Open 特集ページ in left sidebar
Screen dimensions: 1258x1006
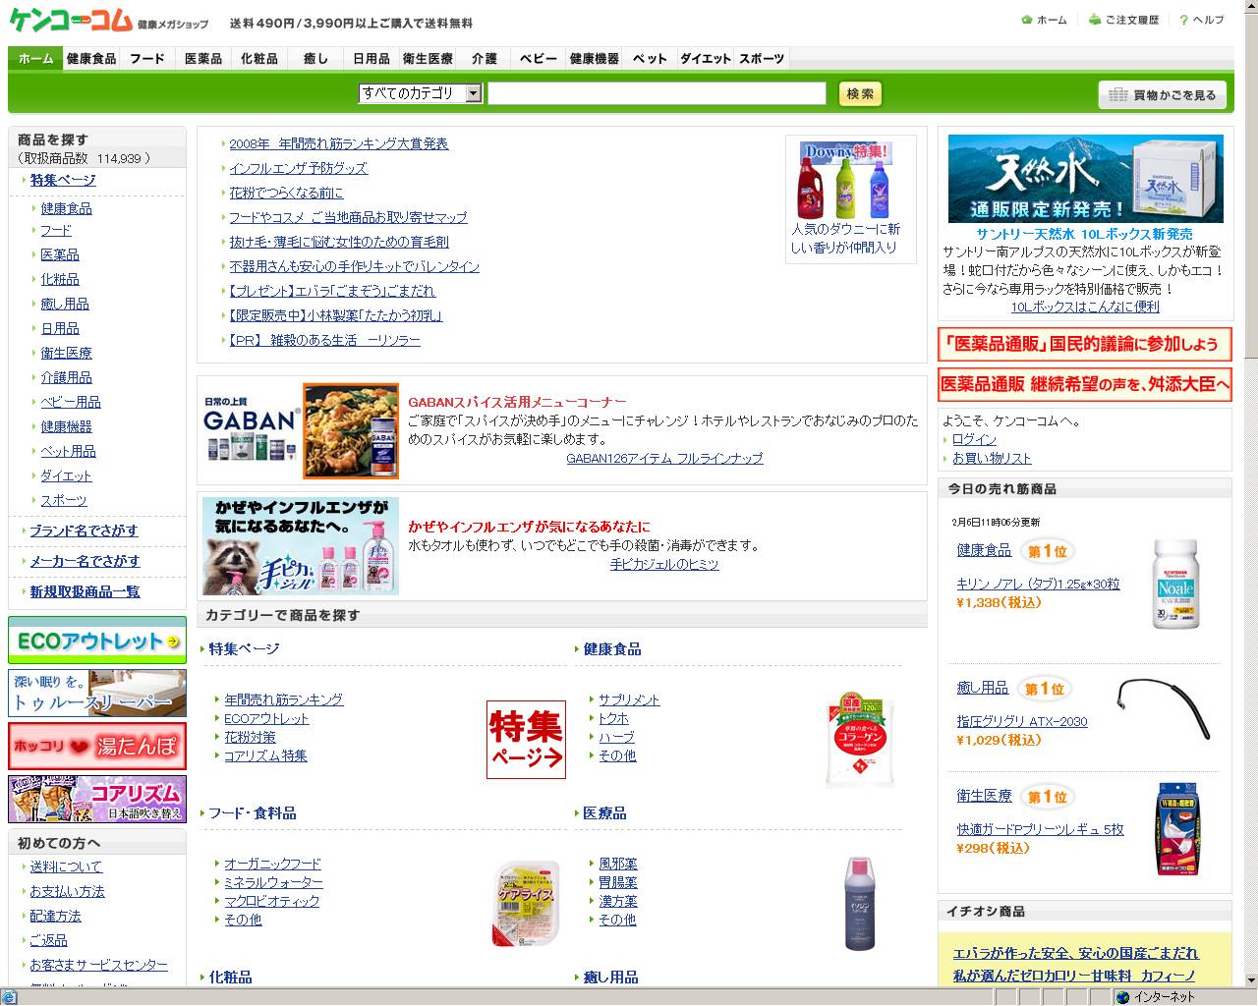pyautogui.click(x=63, y=180)
